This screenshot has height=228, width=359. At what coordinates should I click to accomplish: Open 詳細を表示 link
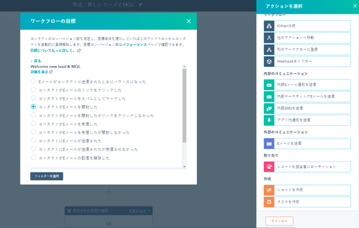(39, 72)
